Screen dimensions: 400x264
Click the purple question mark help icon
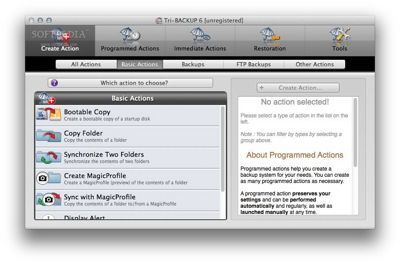(x=54, y=83)
